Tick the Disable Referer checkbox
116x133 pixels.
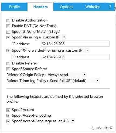pos(8,63)
